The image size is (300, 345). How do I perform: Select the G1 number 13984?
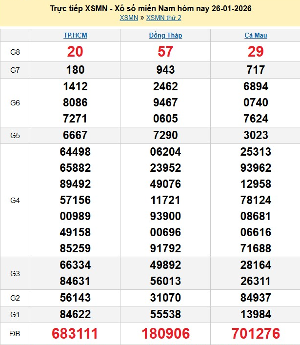click(256, 314)
